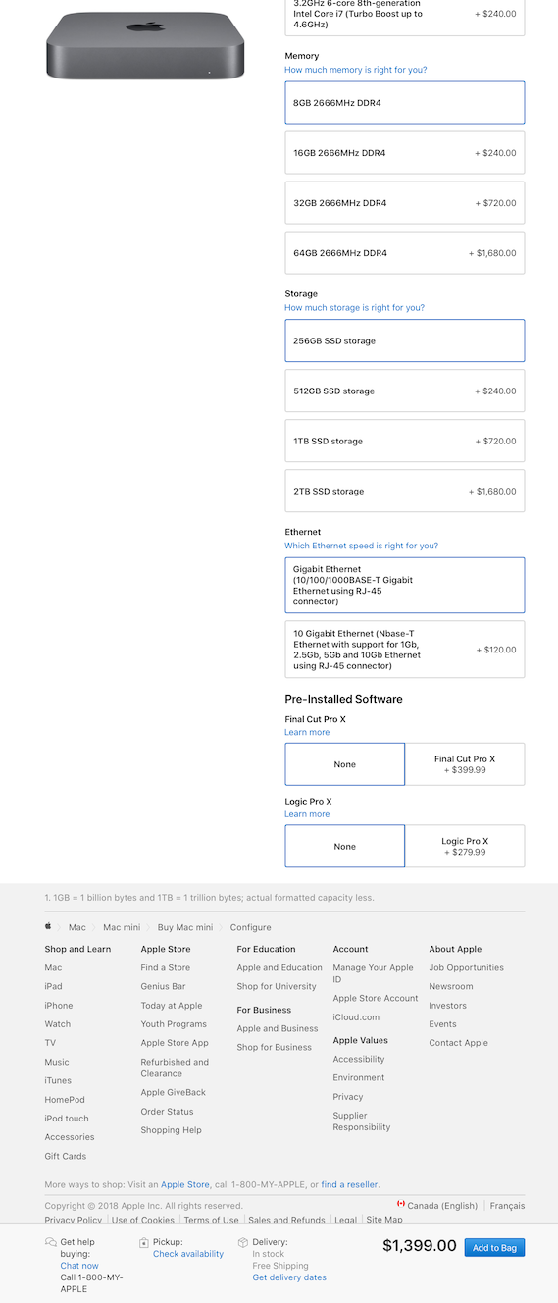Click Get delivery dates link
The width and height of the screenshot is (558, 1303).
tap(289, 1277)
